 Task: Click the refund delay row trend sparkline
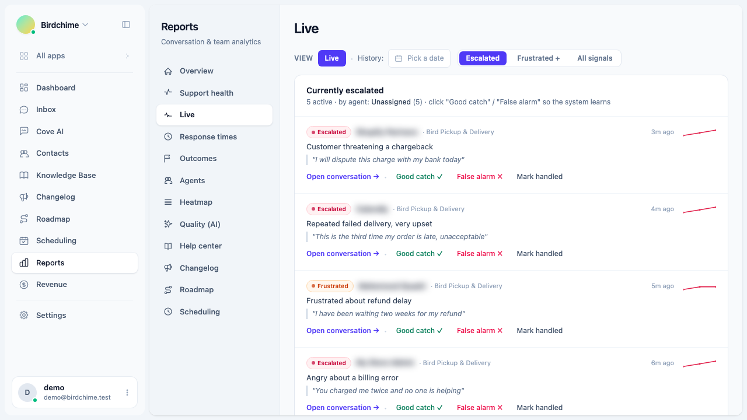click(x=700, y=286)
